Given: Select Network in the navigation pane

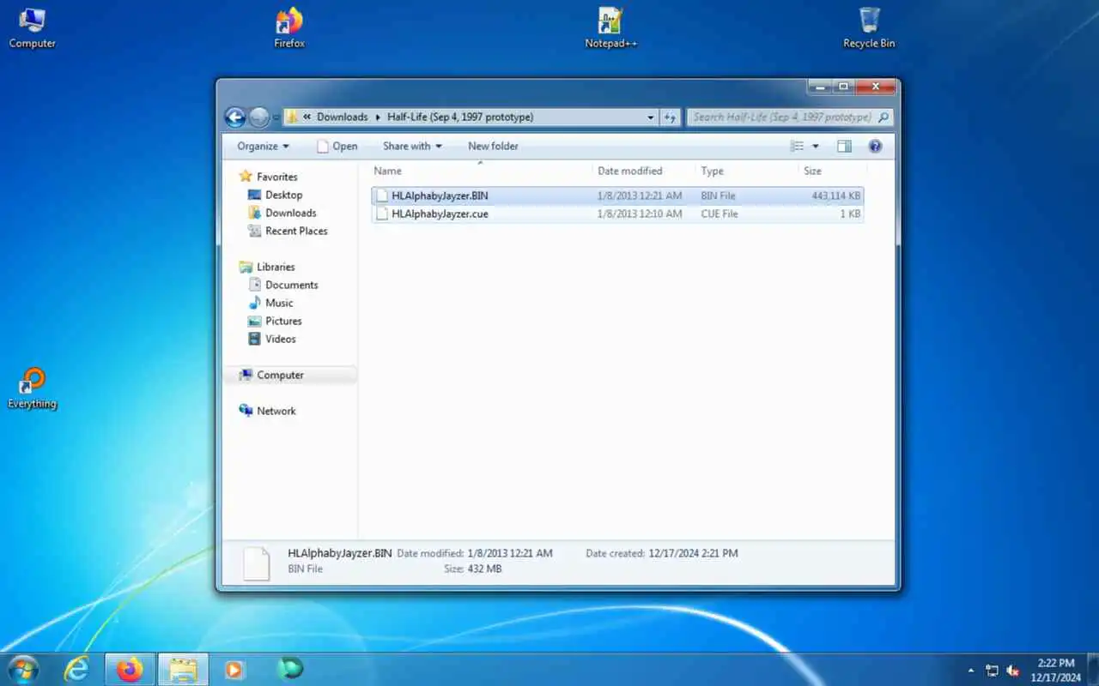Looking at the screenshot, I should coord(276,411).
